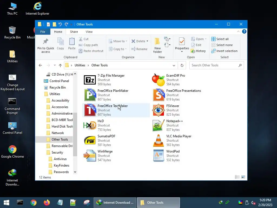
Task: Click the Rename button
Action: [x=139, y=49]
